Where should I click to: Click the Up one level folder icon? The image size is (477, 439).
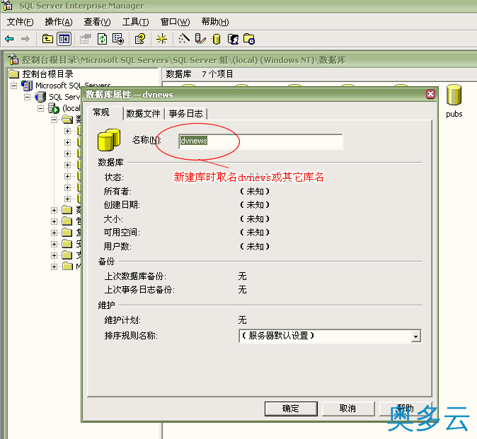(47, 39)
